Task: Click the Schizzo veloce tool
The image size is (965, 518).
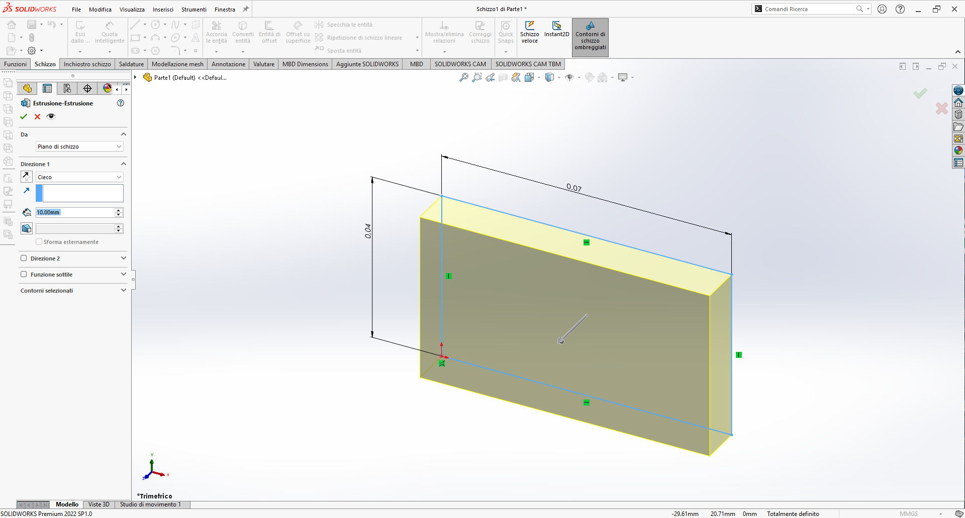Action: coord(529,32)
